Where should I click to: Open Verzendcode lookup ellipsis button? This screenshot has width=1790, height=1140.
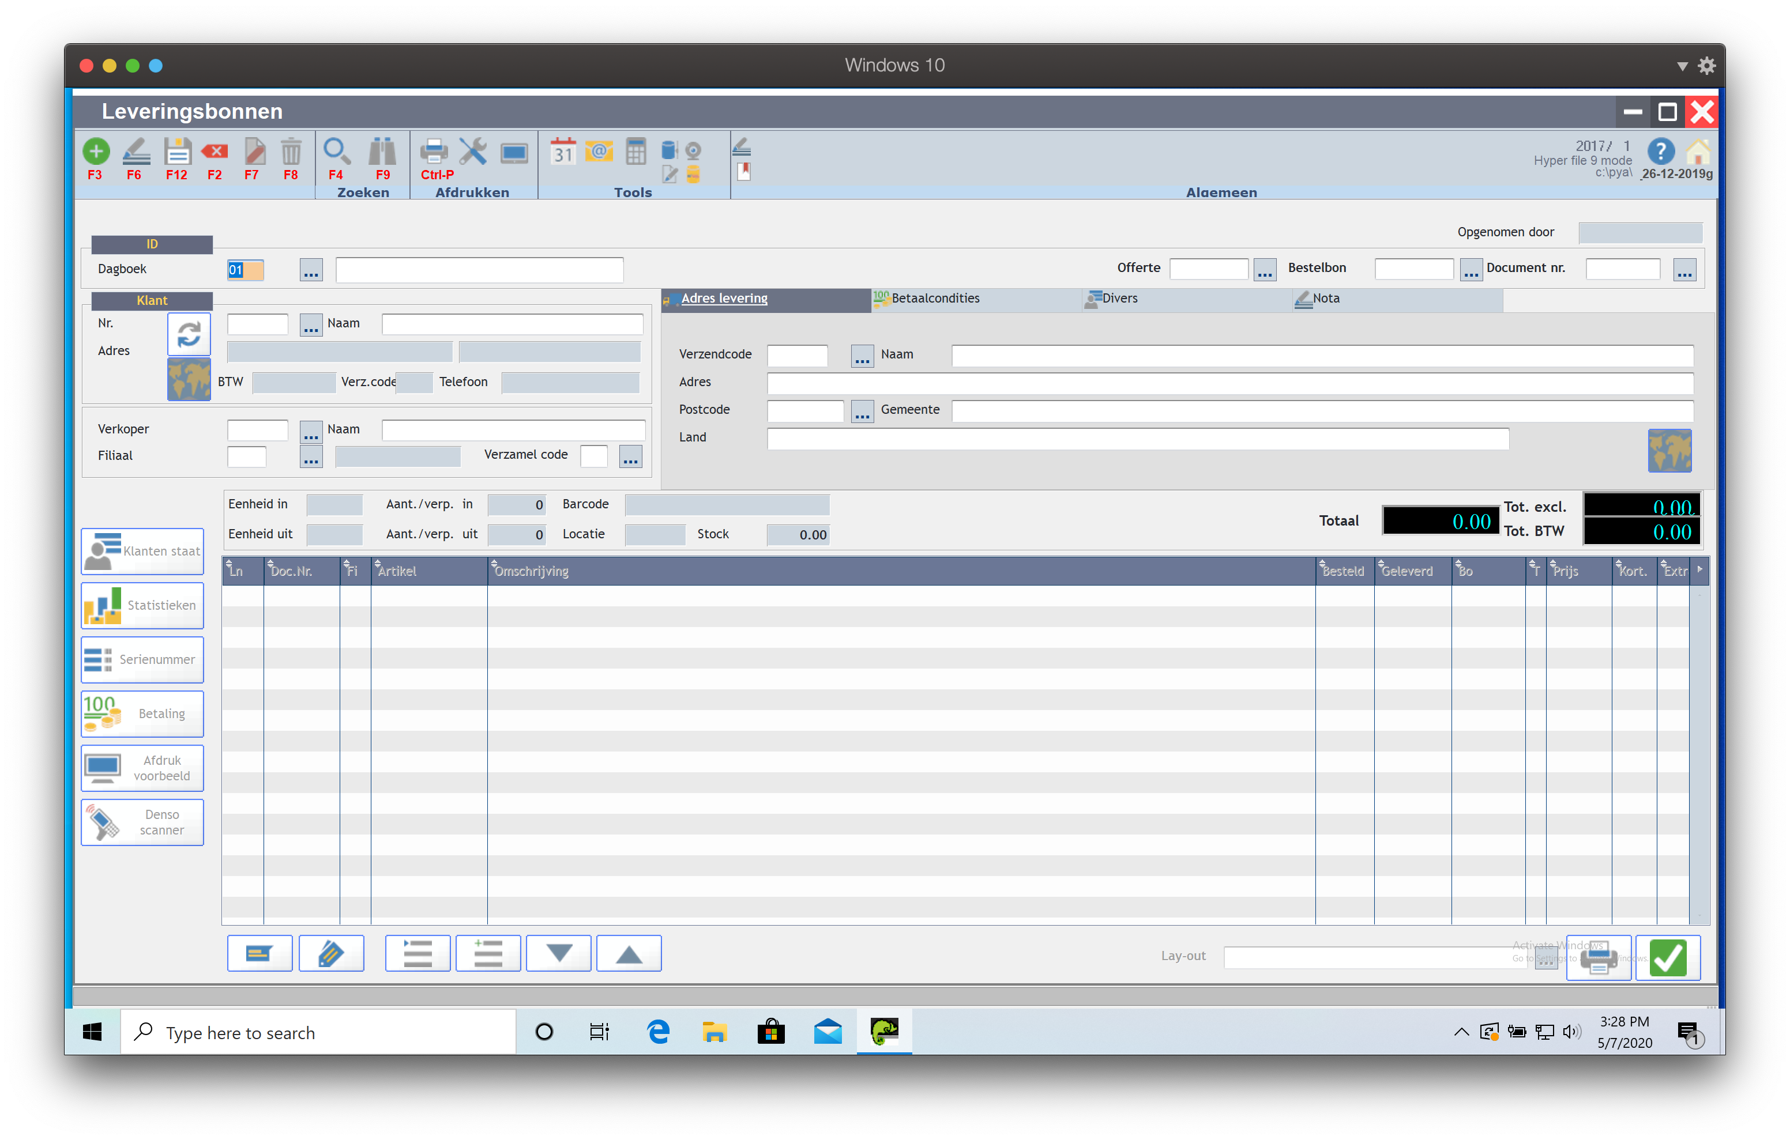tap(862, 357)
